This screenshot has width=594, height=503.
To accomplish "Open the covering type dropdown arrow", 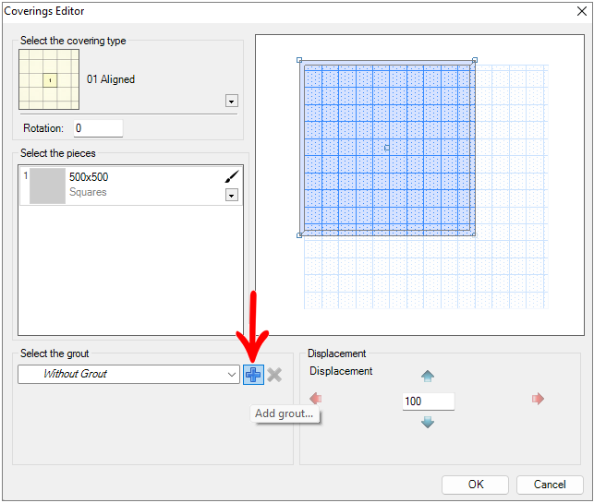I will click(x=232, y=101).
